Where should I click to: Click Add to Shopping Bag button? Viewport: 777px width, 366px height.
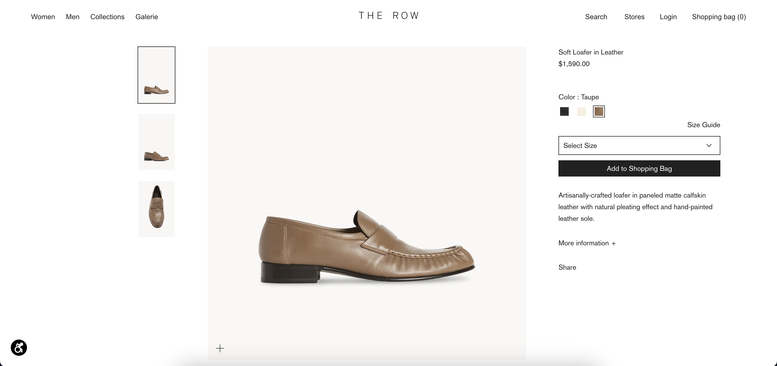coord(639,168)
